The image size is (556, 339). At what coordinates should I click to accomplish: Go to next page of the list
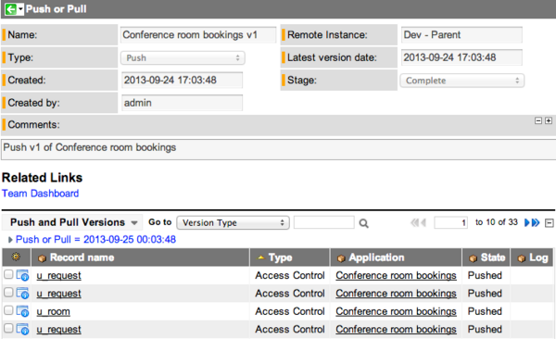[527, 222]
